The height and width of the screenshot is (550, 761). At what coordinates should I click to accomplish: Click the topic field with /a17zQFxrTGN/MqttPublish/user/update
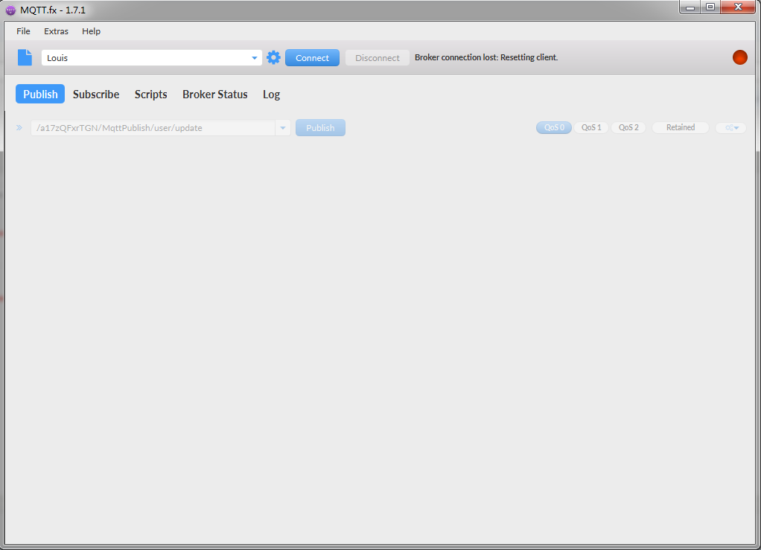pos(153,128)
